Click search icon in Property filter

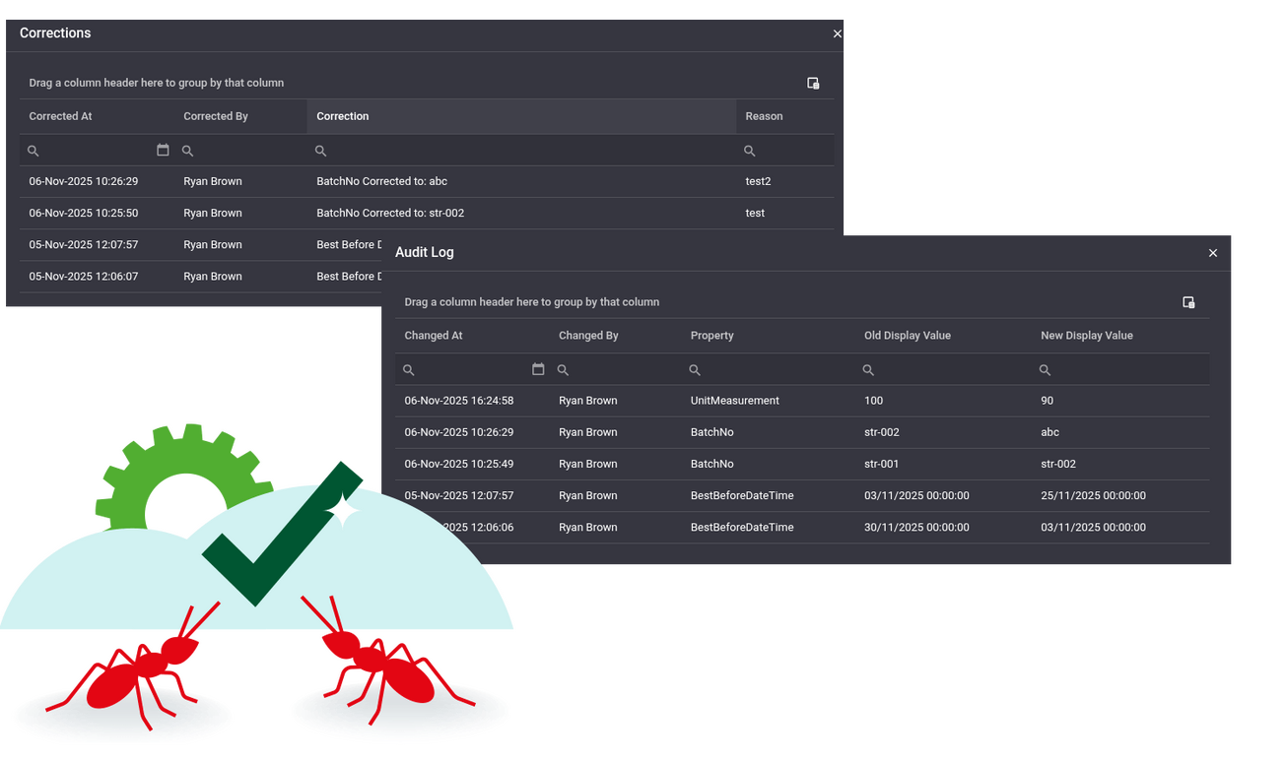pos(695,370)
